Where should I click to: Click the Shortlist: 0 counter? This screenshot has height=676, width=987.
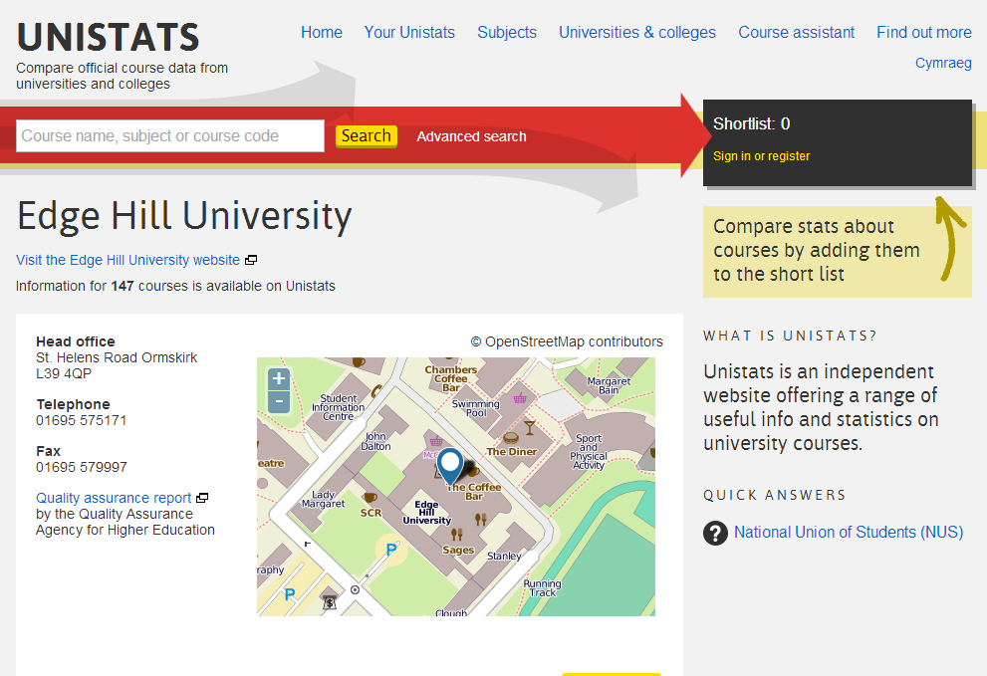752,124
